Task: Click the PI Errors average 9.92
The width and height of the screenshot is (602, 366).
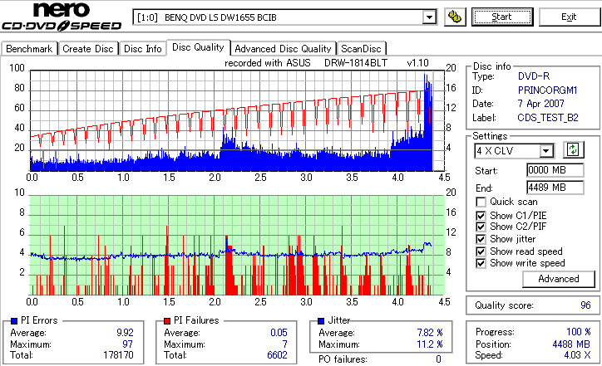Action: click(125, 333)
